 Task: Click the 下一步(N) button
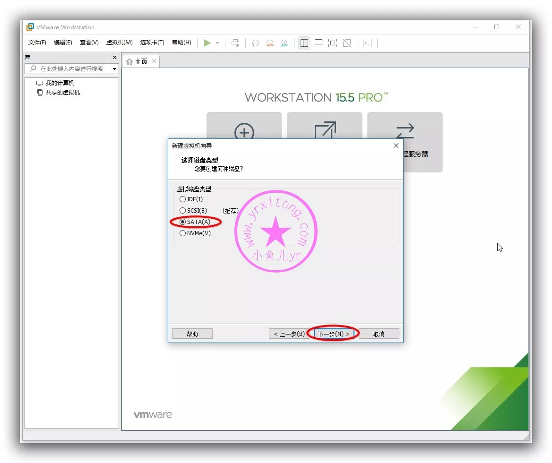[x=333, y=334]
